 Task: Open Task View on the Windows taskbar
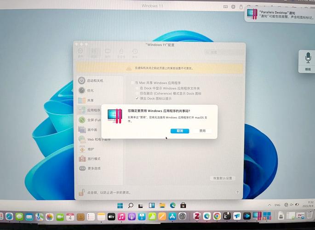click(141, 206)
